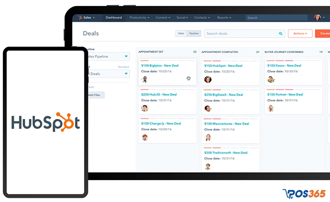Expand the All Deals view dropdown
Viewport: 330px width, 202px height.
point(109,73)
